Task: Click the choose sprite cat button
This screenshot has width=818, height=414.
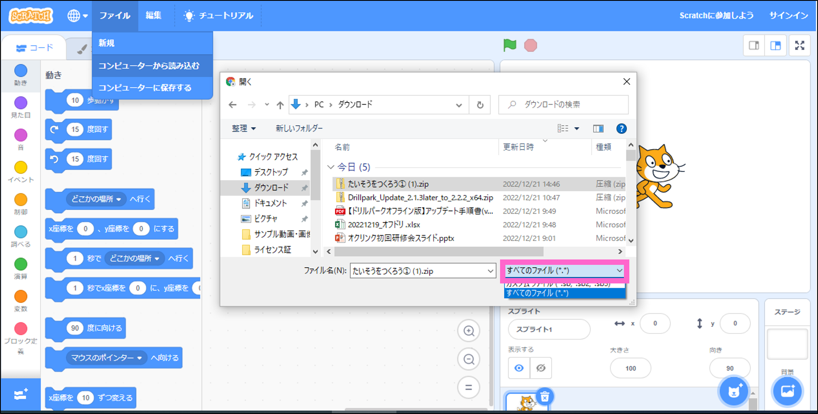Action: tap(734, 391)
